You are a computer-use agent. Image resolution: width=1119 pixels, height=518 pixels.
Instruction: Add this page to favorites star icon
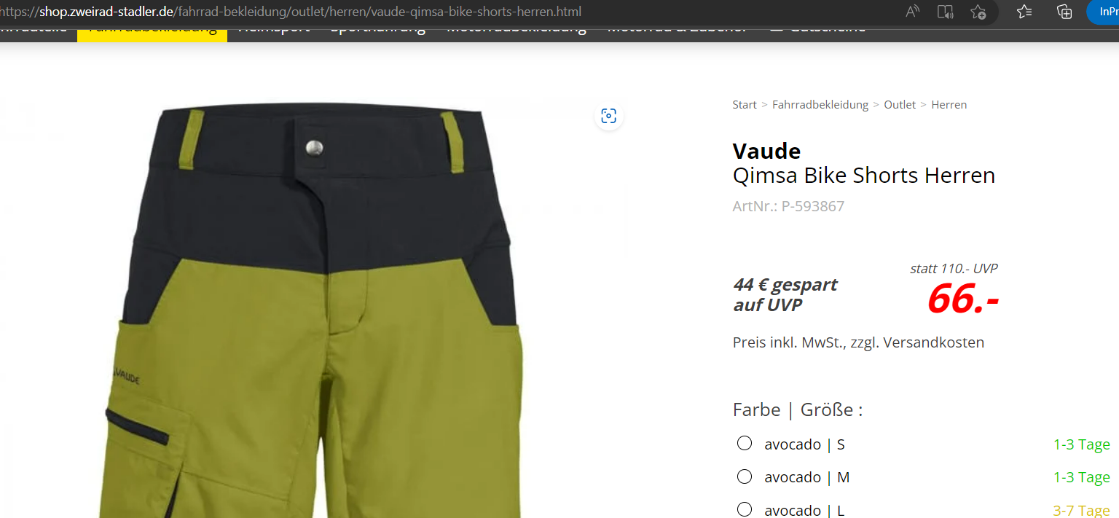(x=978, y=11)
